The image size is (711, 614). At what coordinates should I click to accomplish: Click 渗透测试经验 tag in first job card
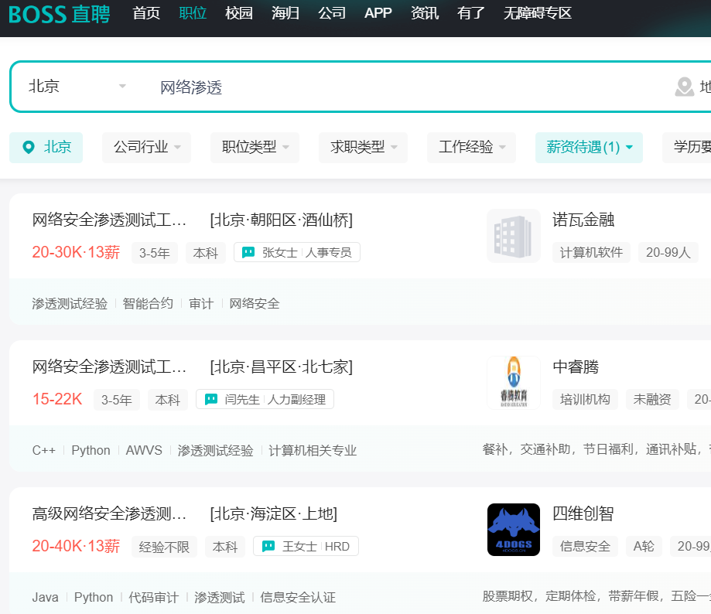pyautogui.click(x=70, y=304)
